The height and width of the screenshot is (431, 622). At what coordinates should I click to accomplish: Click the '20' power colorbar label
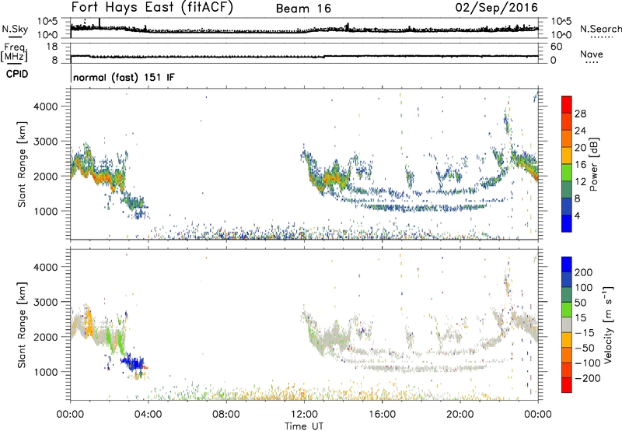[580, 148]
